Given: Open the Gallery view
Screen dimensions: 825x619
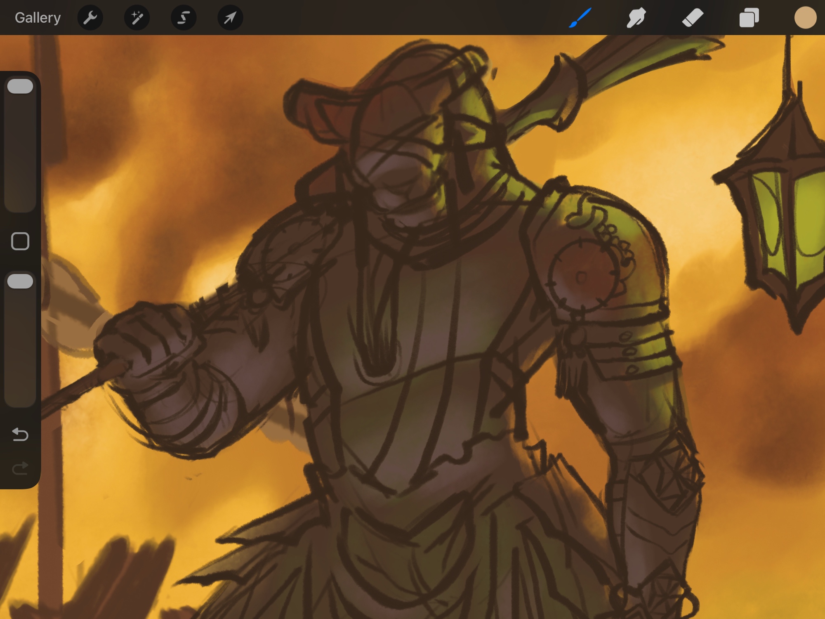Looking at the screenshot, I should (38, 18).
